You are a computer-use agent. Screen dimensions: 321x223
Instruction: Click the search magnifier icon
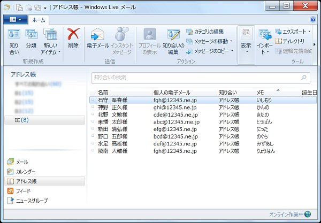tap(304, 78)
